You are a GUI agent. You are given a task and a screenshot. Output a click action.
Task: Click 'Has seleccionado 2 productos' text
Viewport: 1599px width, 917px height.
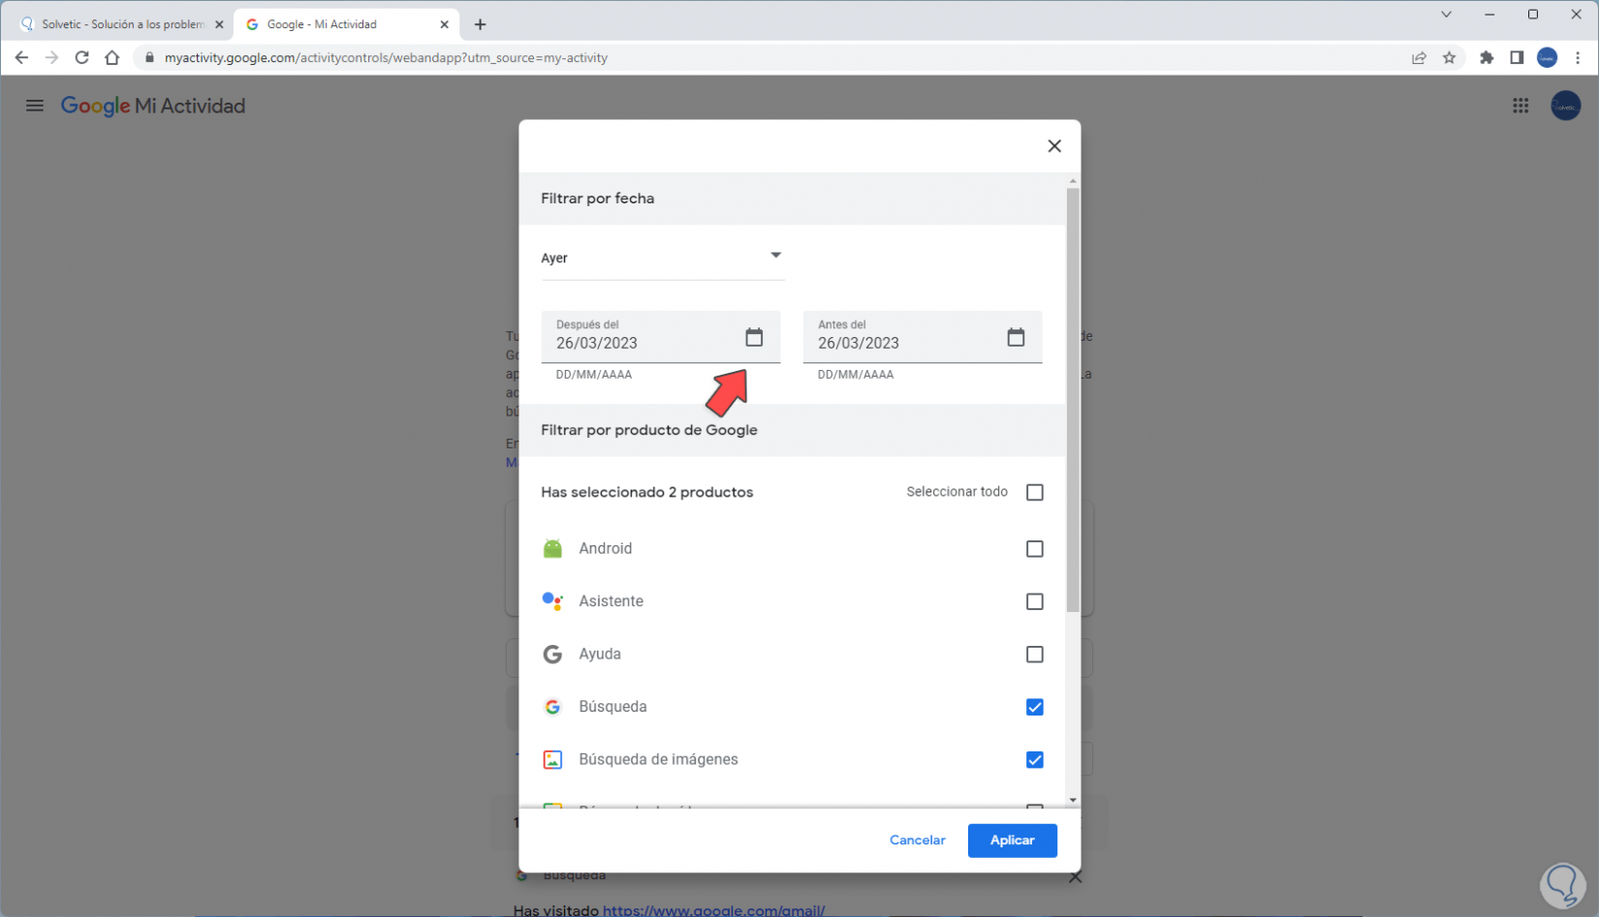(x=647, y=493)
